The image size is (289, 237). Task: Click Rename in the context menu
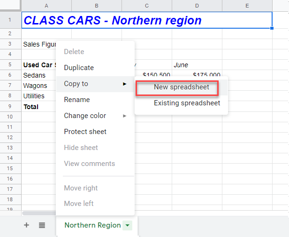pyautogui.click(x=77, y=100)
